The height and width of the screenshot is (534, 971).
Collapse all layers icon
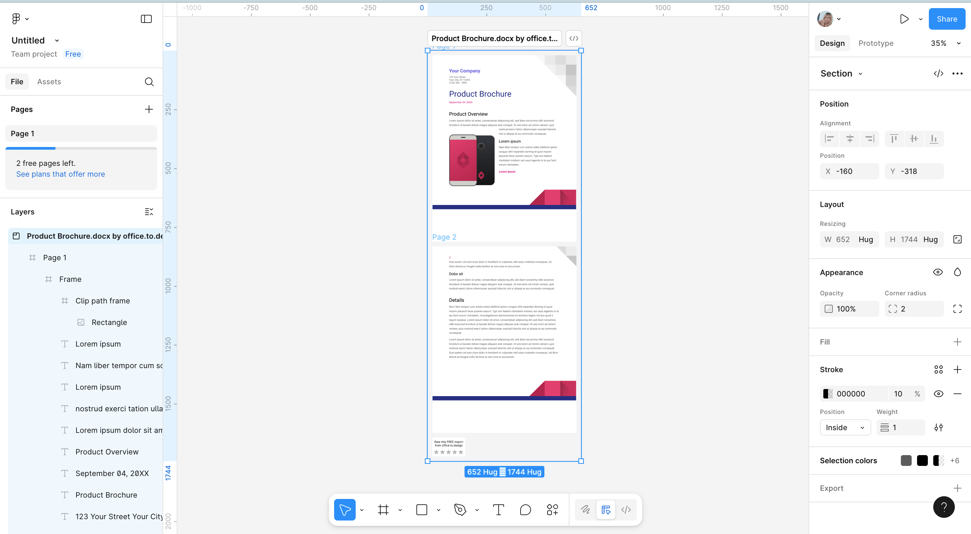point(149,212)
